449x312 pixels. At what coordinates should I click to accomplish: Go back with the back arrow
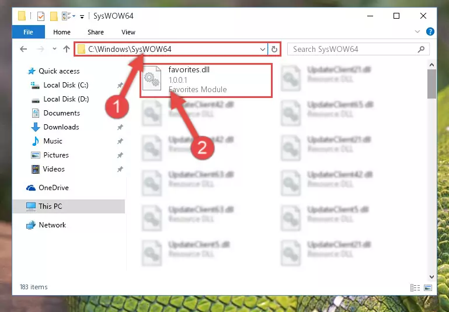[x=23, y=49]
